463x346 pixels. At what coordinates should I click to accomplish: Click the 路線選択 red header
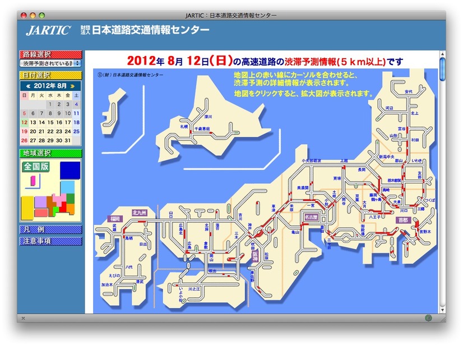[x=50, y=54]
